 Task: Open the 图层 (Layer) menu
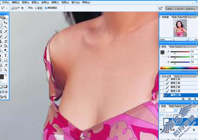click(x=35, y=3)
